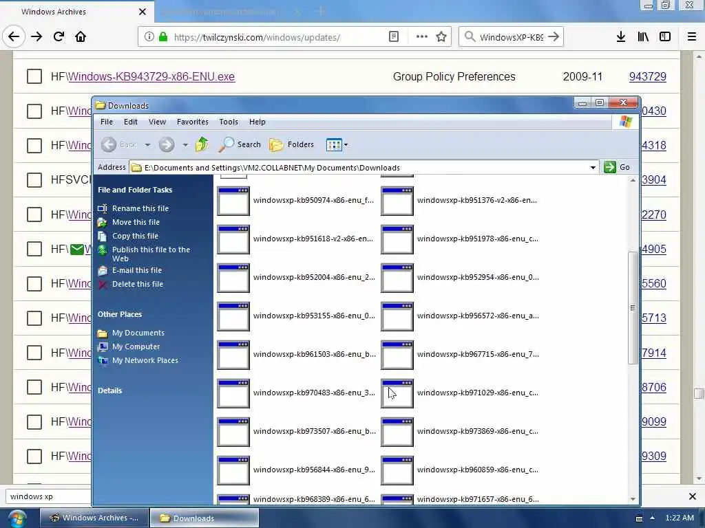Viewport: 705px width, 528px height.
Task: Open KB article link 943729
Action: tap(647, 77)
